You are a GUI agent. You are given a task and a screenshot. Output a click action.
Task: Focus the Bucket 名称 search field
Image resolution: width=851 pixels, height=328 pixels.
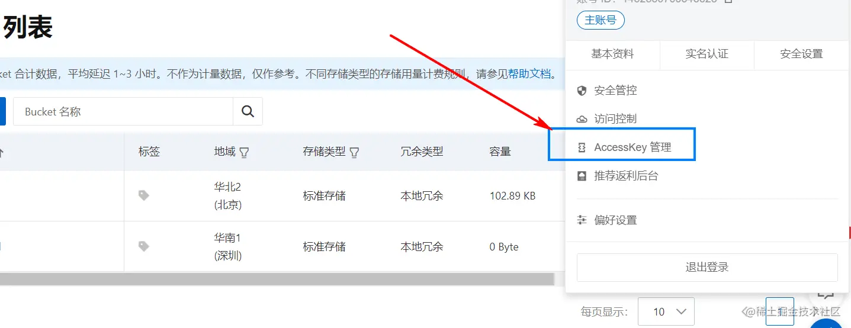click(123, 111)
